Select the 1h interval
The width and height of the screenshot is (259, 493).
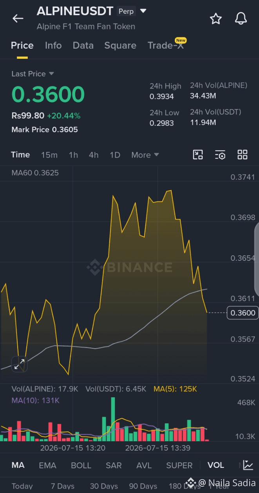click(73, 155)
